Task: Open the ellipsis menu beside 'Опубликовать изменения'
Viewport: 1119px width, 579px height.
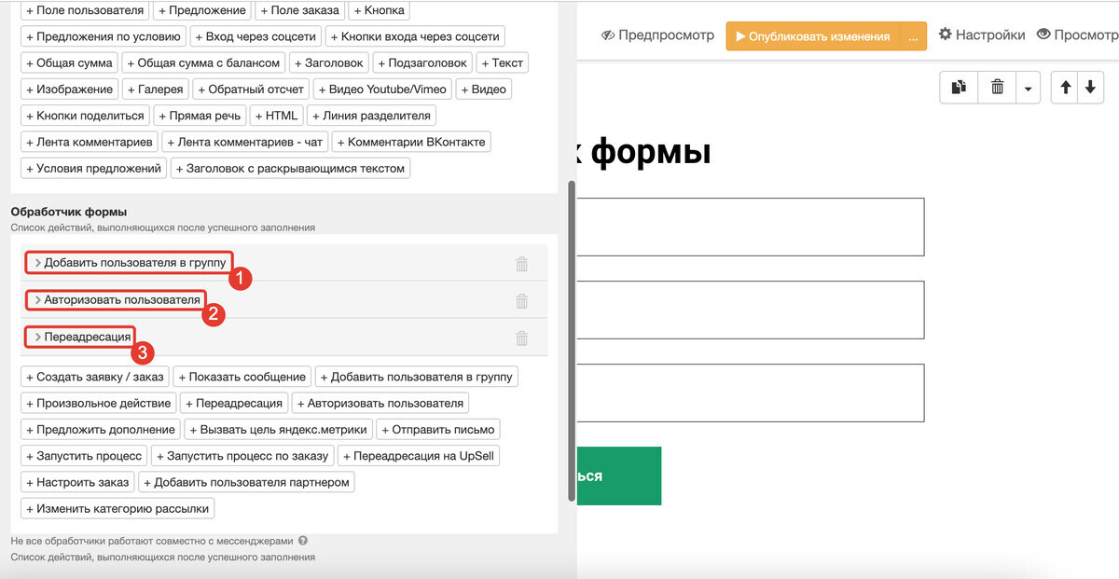Action: 913,36
